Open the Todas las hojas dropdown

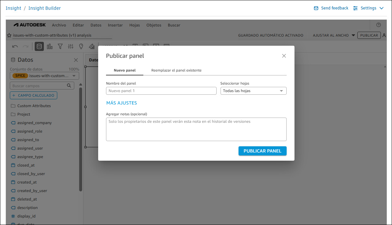point(253,91)
